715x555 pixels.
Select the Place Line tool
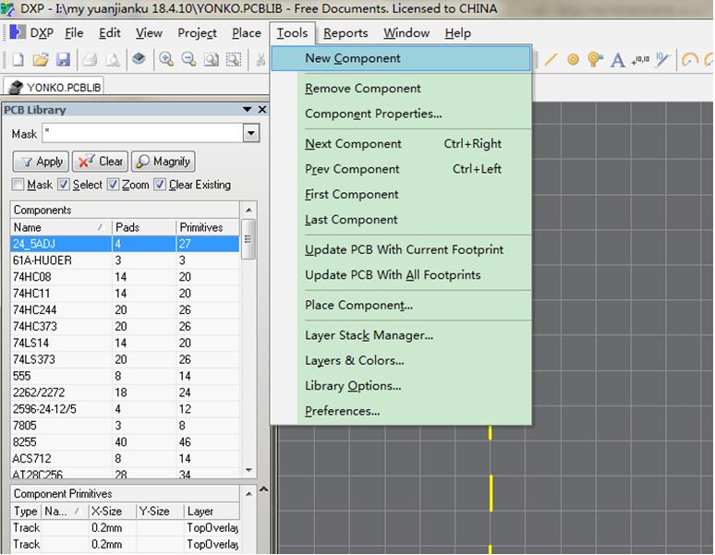tap(551, 60)
